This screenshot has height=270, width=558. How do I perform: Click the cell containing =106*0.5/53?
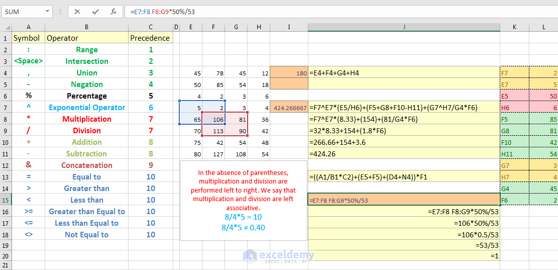(x=404, y=235)
